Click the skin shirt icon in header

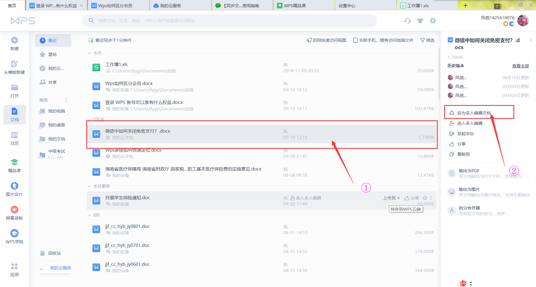[420, 21]
